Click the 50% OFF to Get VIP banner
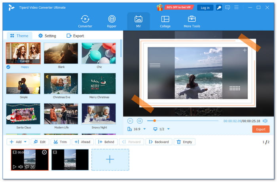 coord(179,7)
